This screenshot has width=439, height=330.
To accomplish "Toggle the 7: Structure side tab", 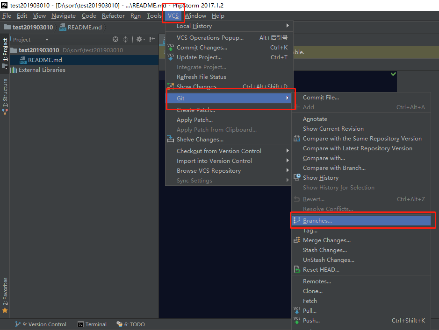I will (5, 97).
